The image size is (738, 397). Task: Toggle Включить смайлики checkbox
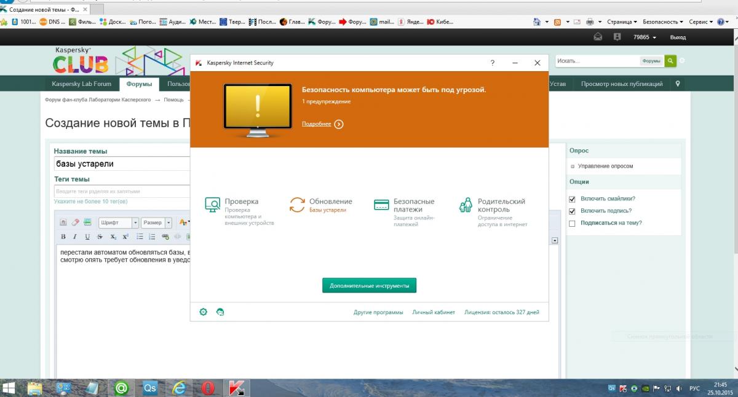click(572, 199)
